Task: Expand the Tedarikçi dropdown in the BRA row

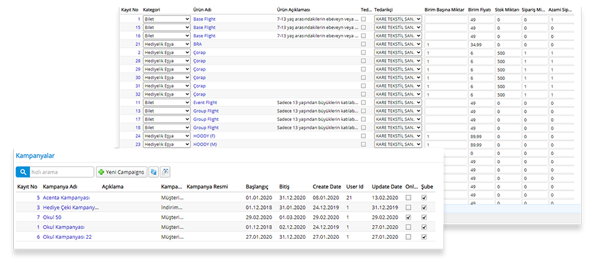Action: pos(398,45)
